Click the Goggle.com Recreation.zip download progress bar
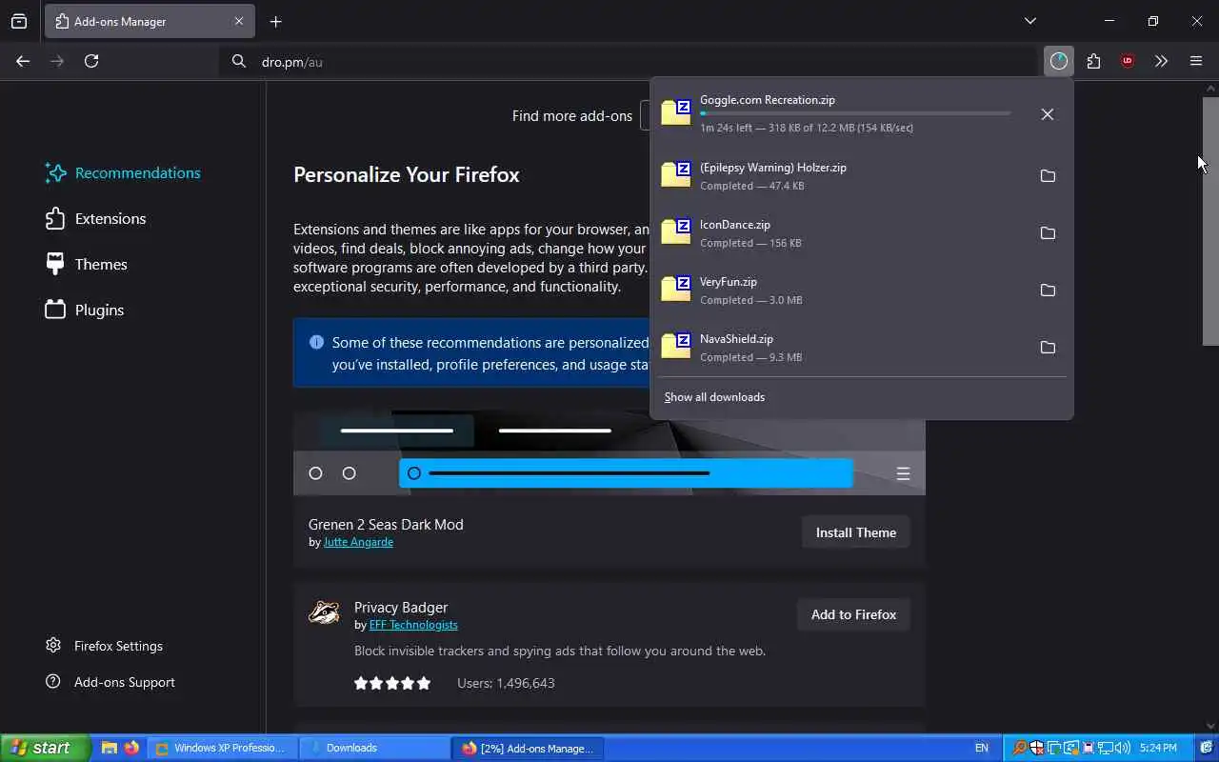The image size is (1219, 762). click(855, 113)
